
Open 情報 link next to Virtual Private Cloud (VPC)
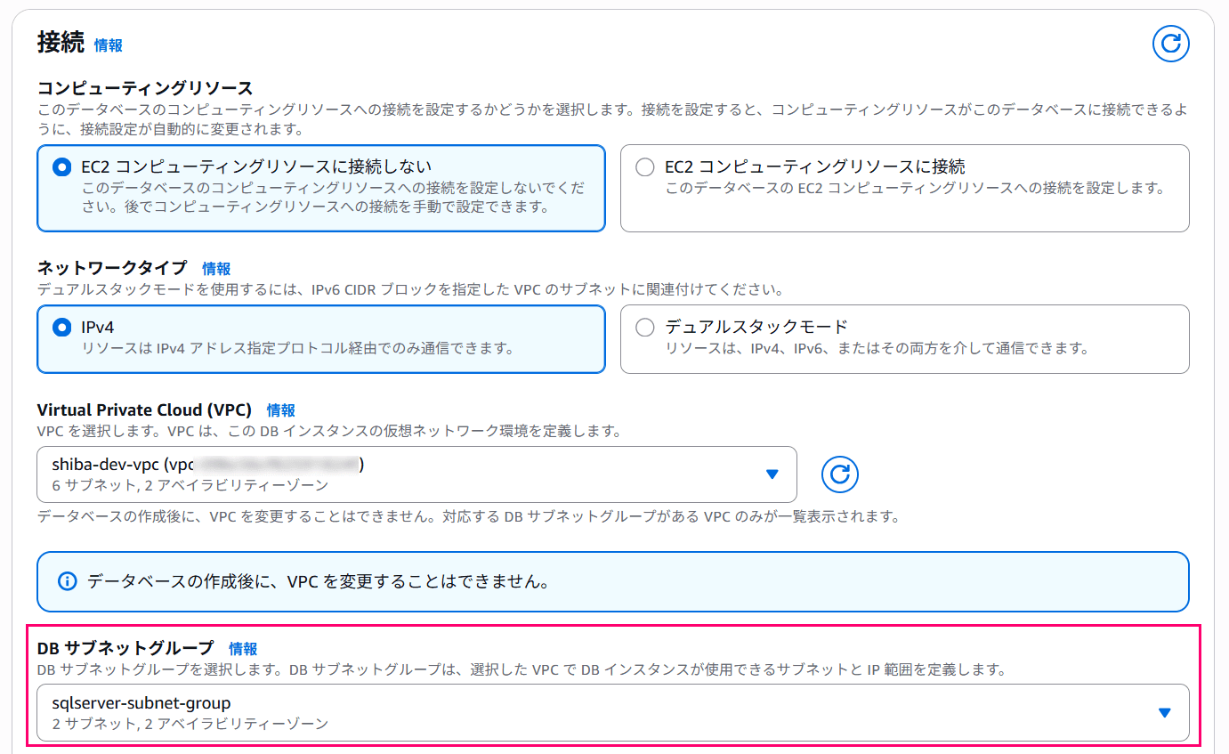[280, 410]
